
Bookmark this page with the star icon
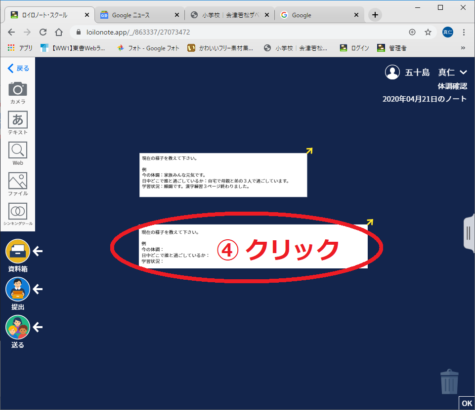pos(428,32)
